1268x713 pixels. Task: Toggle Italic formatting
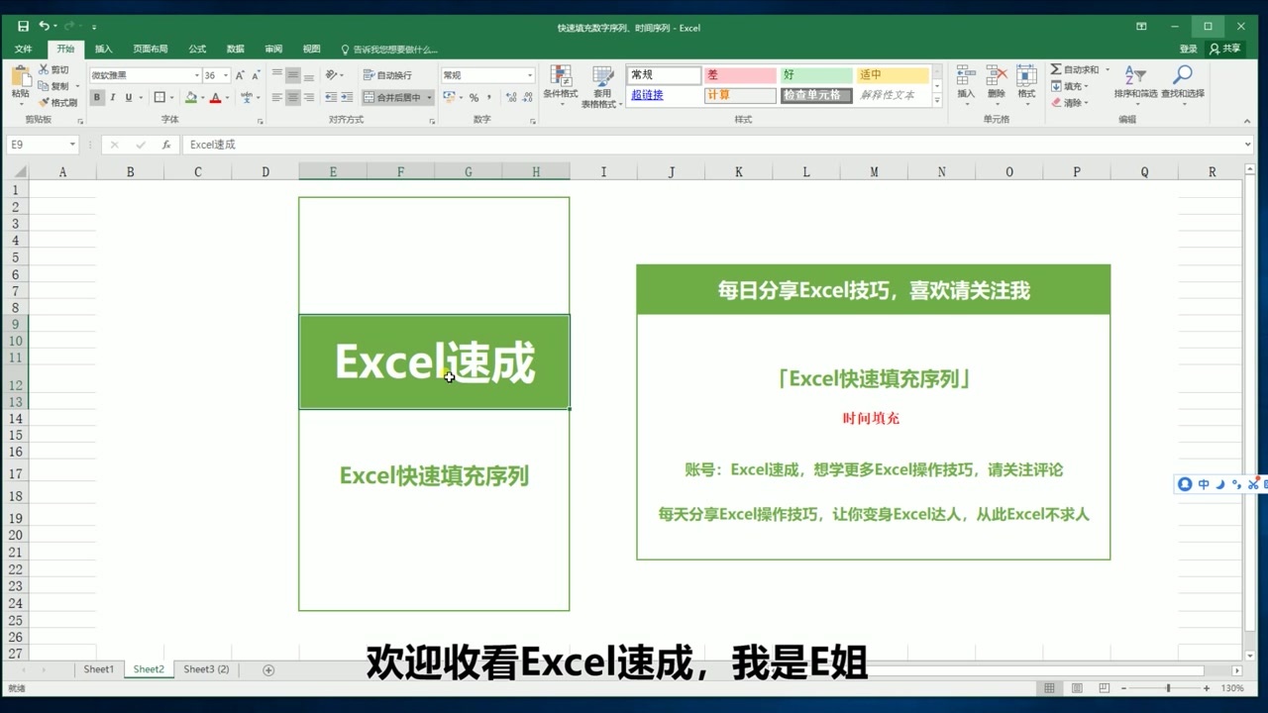point(113,97)
